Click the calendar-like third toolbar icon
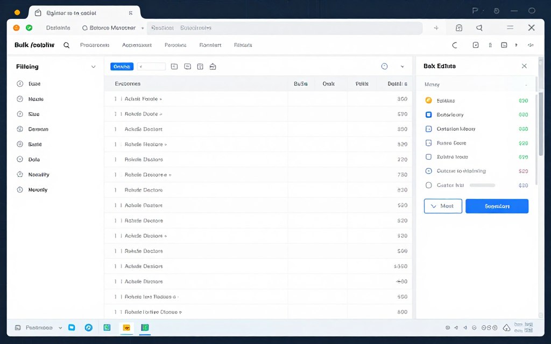Image resolution: width=551 pixels, height=344 pixels. pos(200,66)
